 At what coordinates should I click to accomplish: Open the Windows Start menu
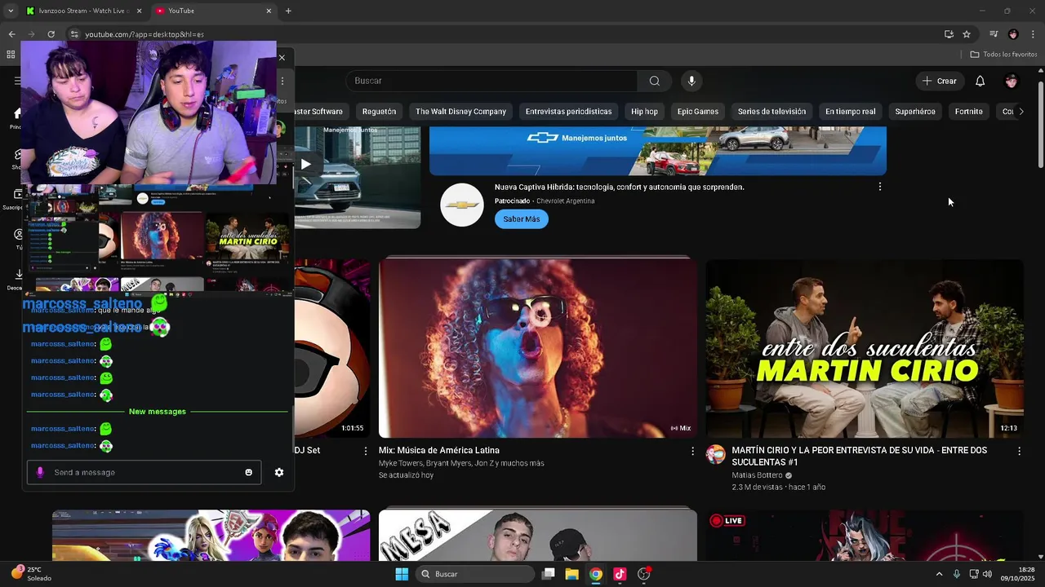tap(402, 574)
